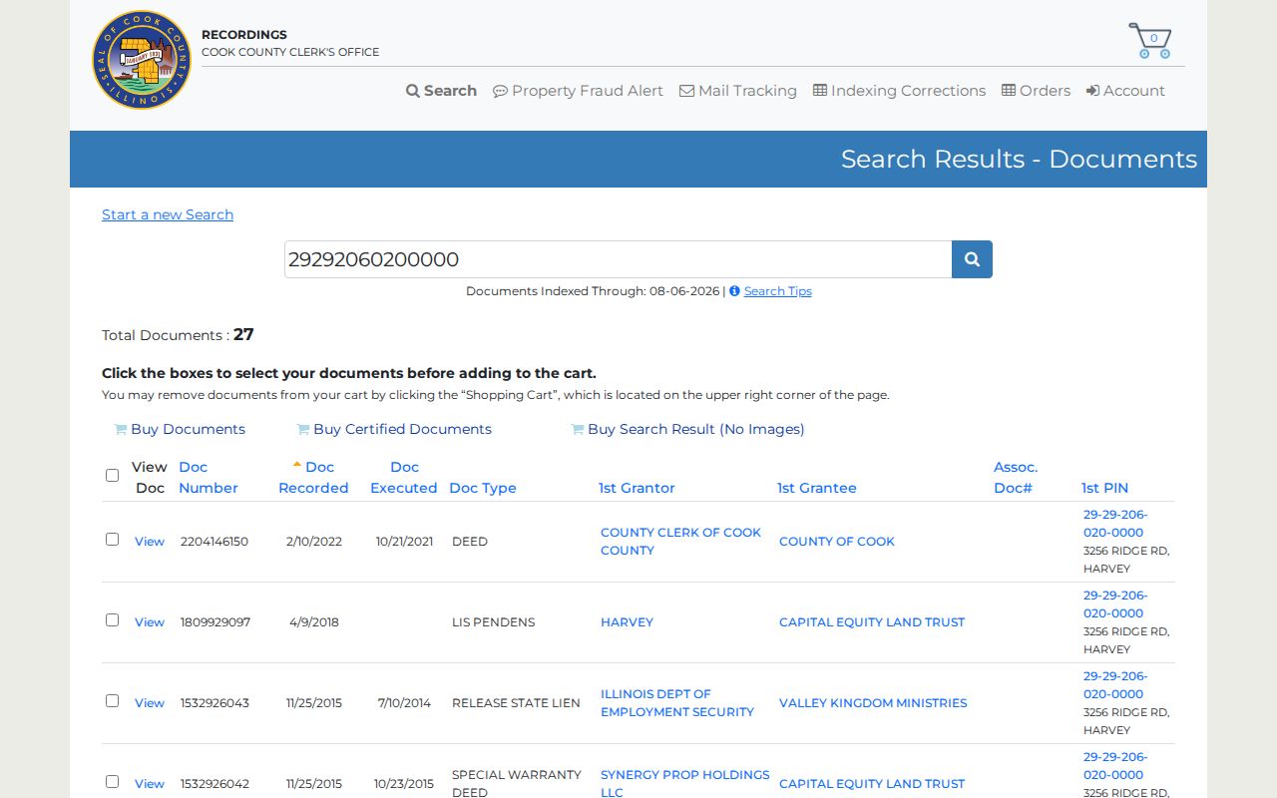This screenshot has width=1277, height=798.
Task: Open the Search Tips link
Action: point(778,291)
